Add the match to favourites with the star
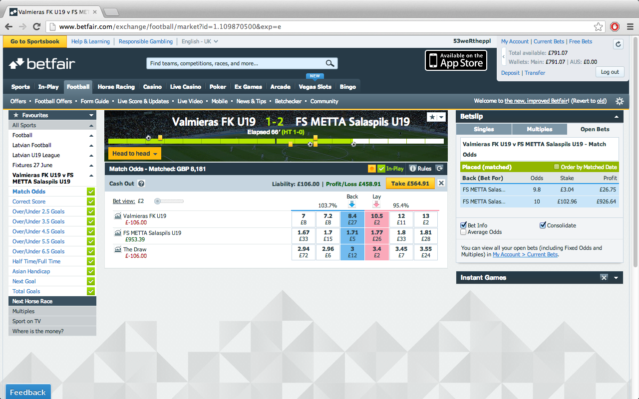The width and height of the screenshot is (639, 399). click(432, 117)
